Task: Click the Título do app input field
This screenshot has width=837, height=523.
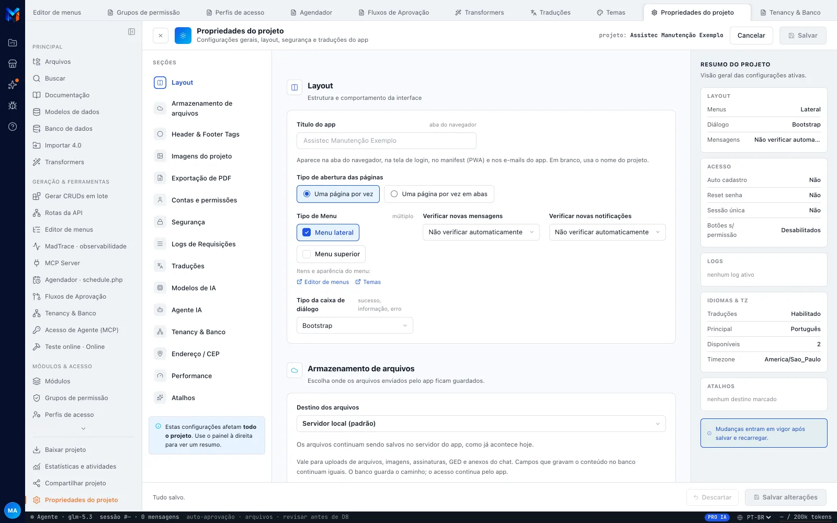Action: coord(387,141)
